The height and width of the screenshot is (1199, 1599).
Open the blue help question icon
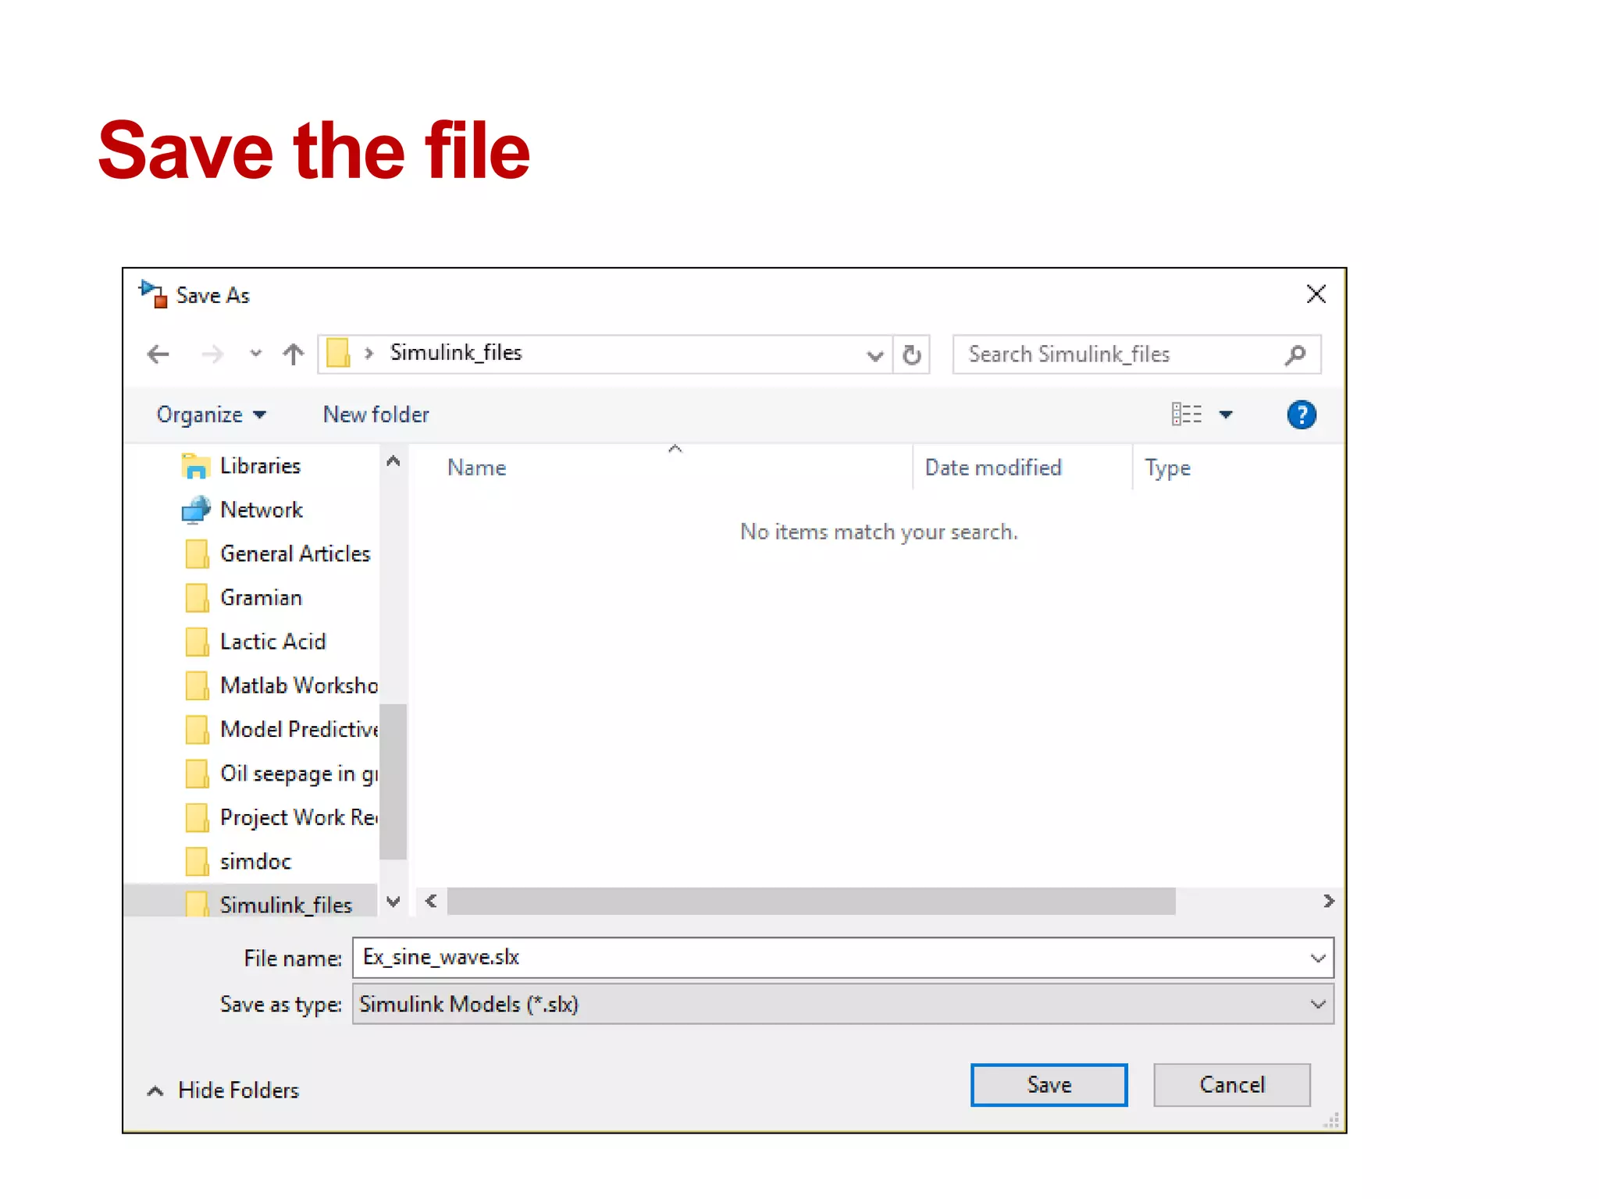point(1301,414)
